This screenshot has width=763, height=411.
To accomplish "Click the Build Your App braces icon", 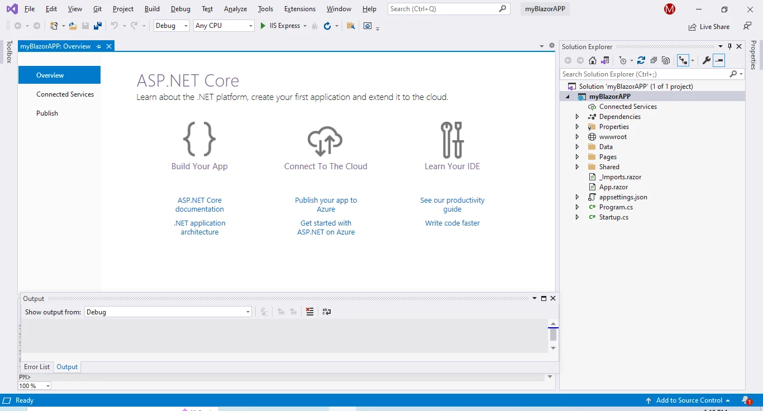I will 199,139.
